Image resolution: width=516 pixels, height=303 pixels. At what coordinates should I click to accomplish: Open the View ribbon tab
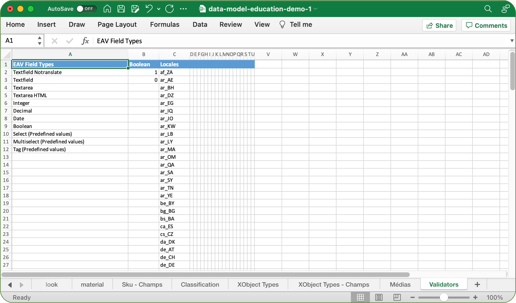click(262, 25)
